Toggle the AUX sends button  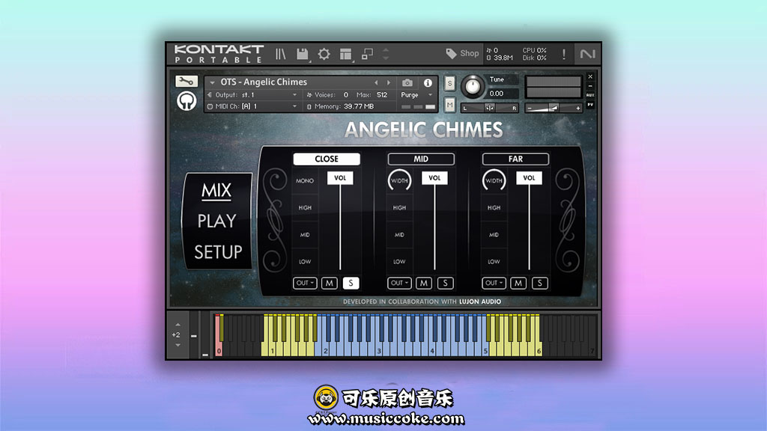pos(590,95)
